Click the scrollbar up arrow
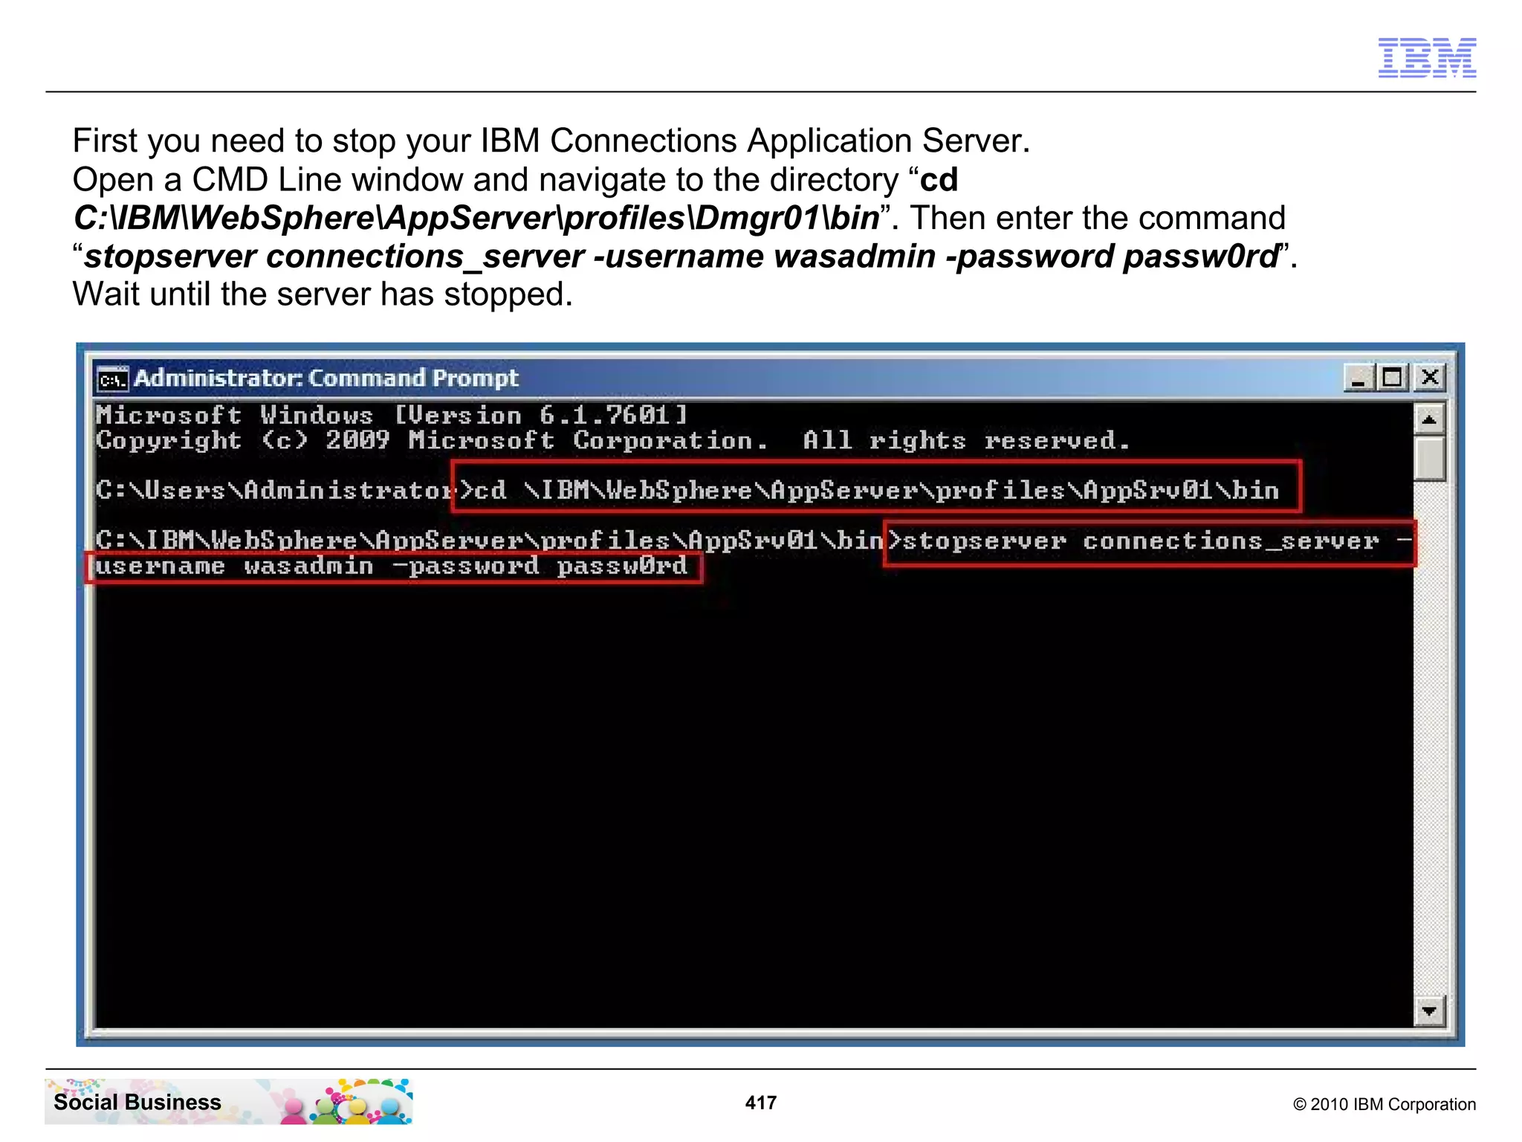The height and width of the screenshot is (1142, 1522). (x=1429, y=419)
